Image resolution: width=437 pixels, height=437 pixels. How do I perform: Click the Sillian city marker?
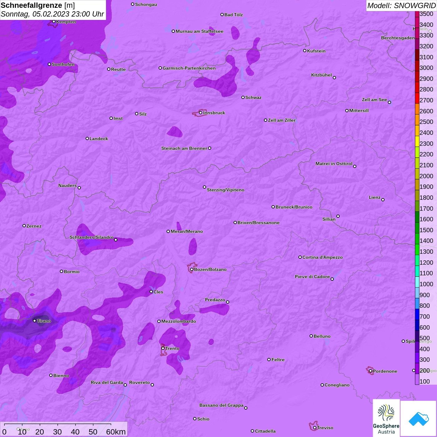coord(338,216)
